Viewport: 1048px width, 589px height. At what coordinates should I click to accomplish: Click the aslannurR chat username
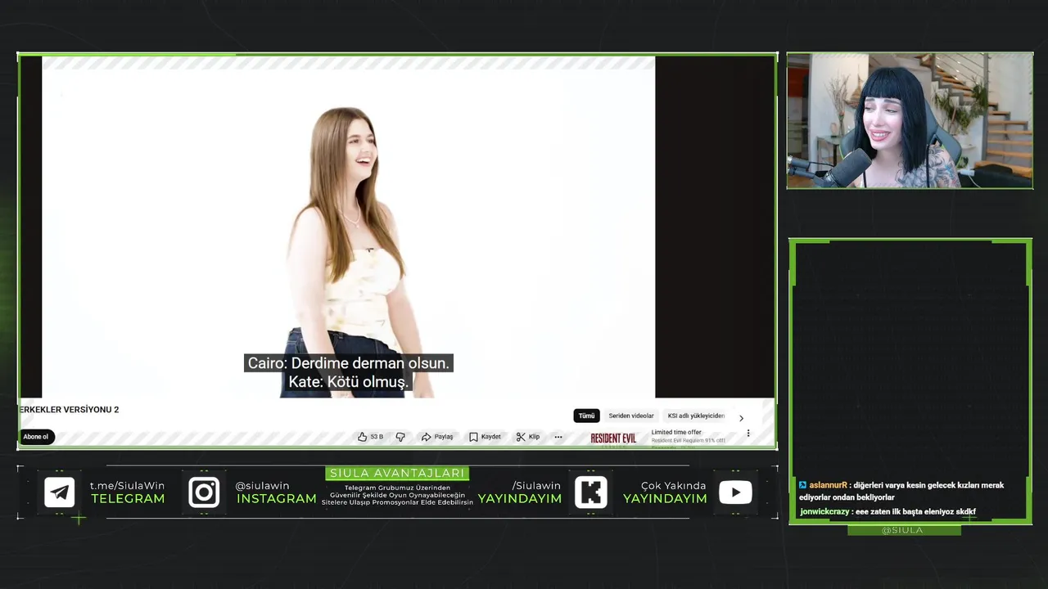tap(828, 485)
